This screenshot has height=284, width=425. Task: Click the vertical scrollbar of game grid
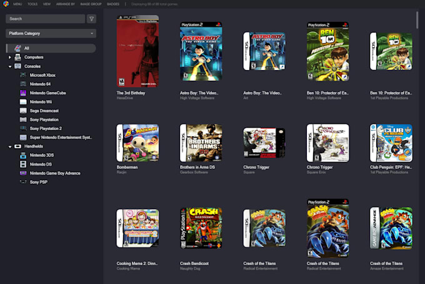(417, 20)
